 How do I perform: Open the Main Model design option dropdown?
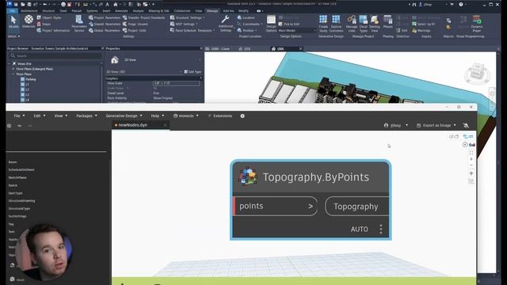297,30
